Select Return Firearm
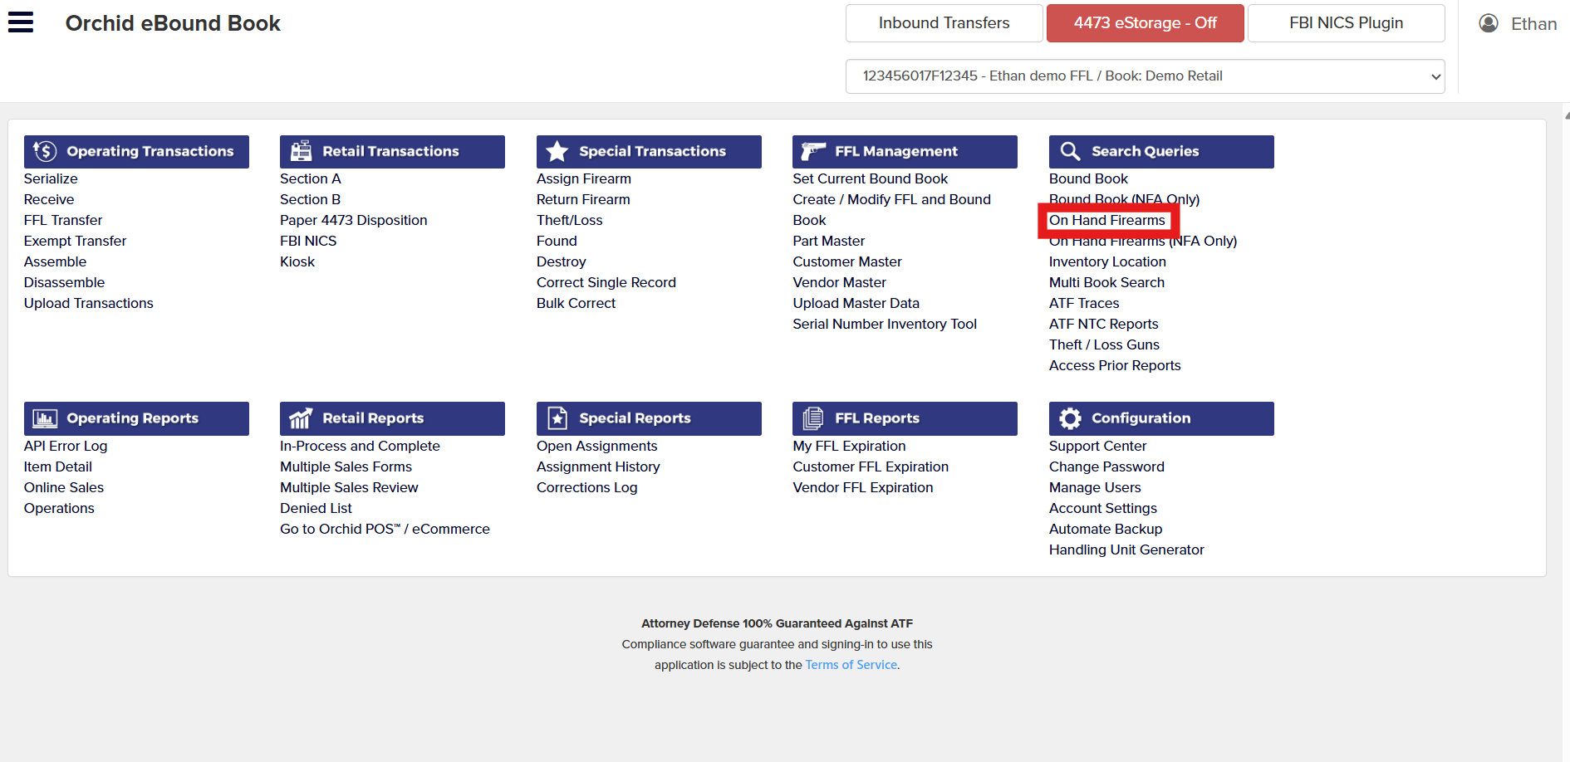The height and width of the screenshot is (762, 1570). point(583,199)
